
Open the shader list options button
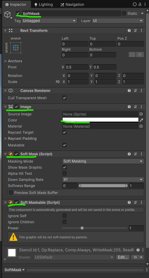(x=137, y=257)
